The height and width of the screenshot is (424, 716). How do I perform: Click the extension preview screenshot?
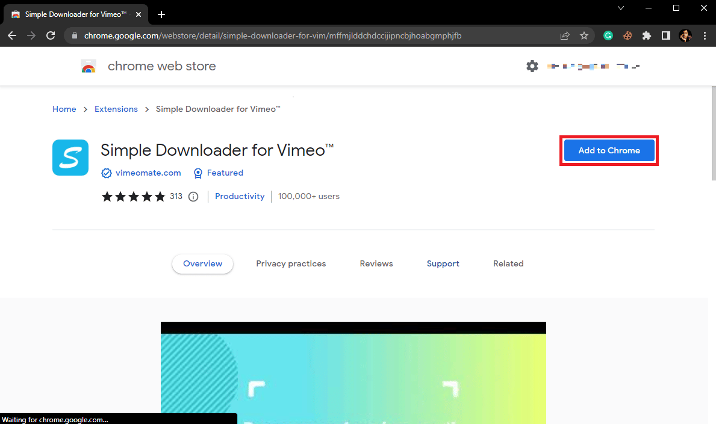pyautogui.click(x=353, y=373)
